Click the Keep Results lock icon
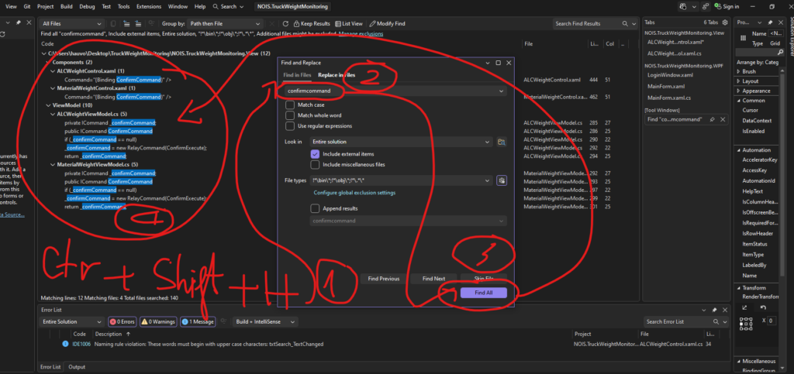The height and width of the screenshot is (374, 794). click(295, 24)
